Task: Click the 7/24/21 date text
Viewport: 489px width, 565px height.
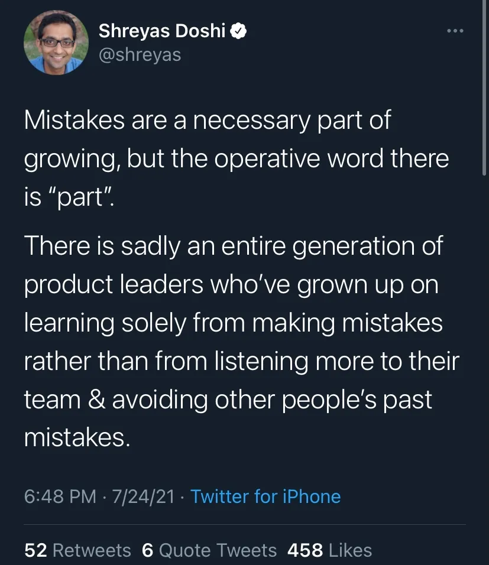Action: (143, 496)
